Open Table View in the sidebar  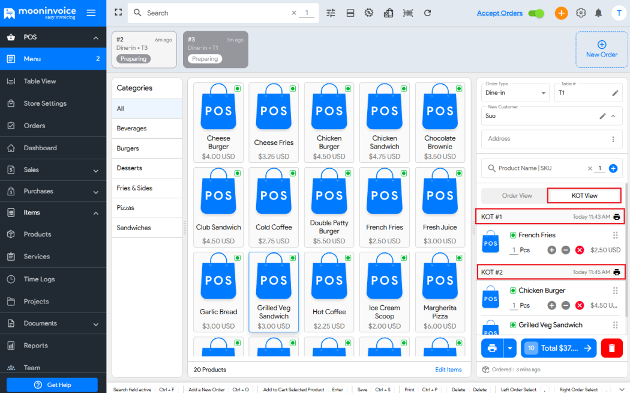(x=40, y=81)
